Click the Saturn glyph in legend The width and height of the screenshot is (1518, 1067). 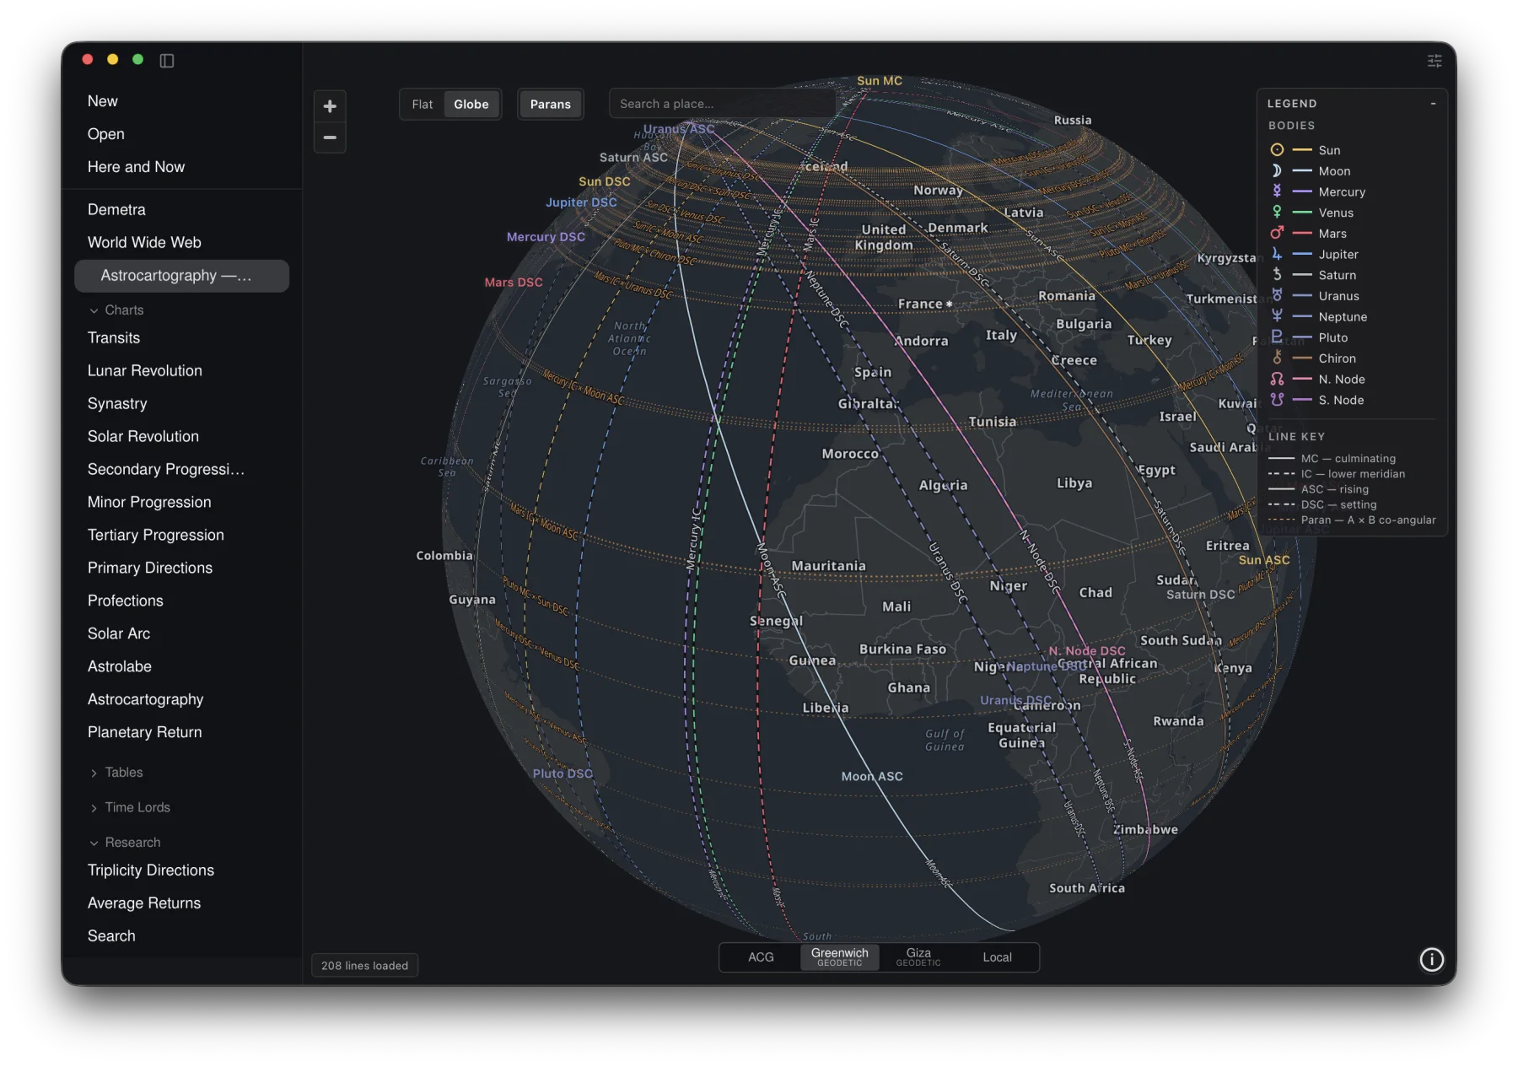pos(1277,275)
